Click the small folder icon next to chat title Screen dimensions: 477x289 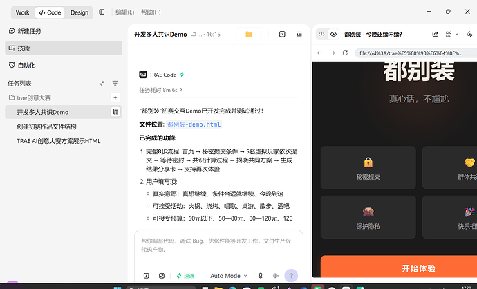pos(193,34)
